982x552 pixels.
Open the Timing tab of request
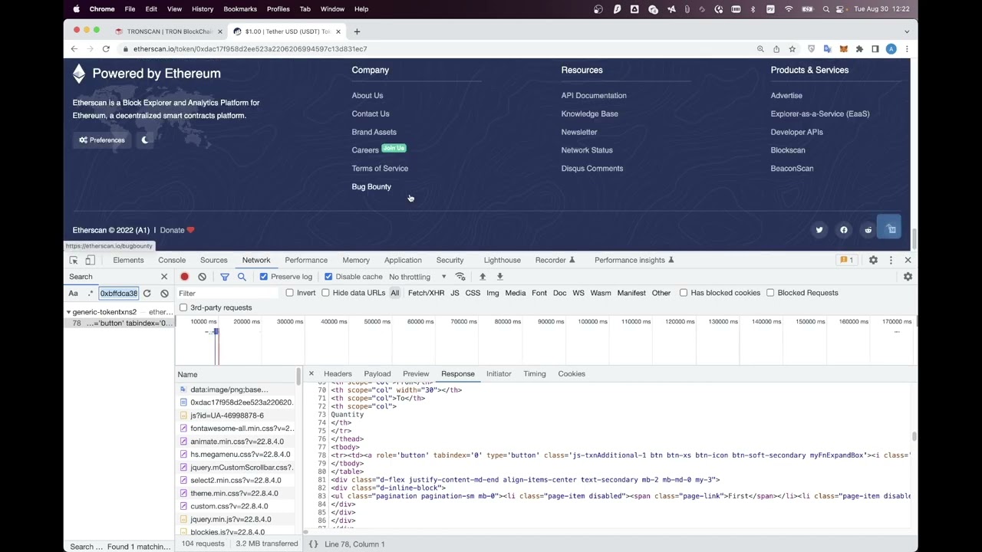[535, 373]
